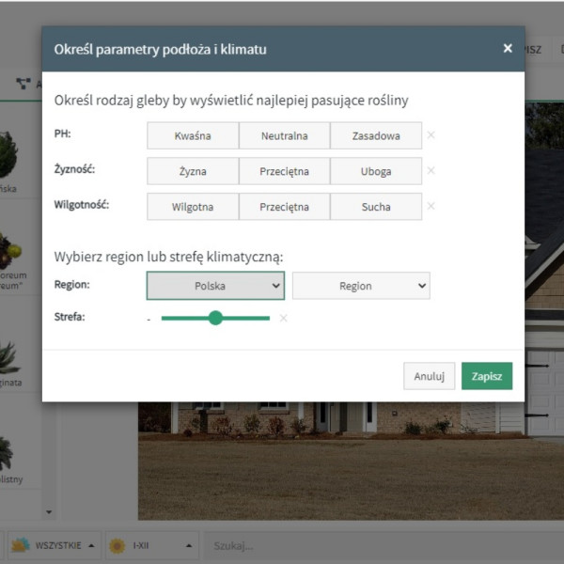Image resolution: width=564 pixels, height=564 pixels.
Task: Set moisture to Wilgotna
Action: tap(193, 207)
